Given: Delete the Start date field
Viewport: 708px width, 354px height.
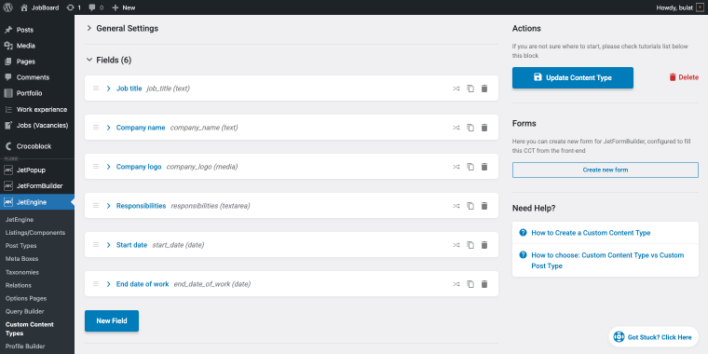Looking at the screenshot, I should [484, 245].
